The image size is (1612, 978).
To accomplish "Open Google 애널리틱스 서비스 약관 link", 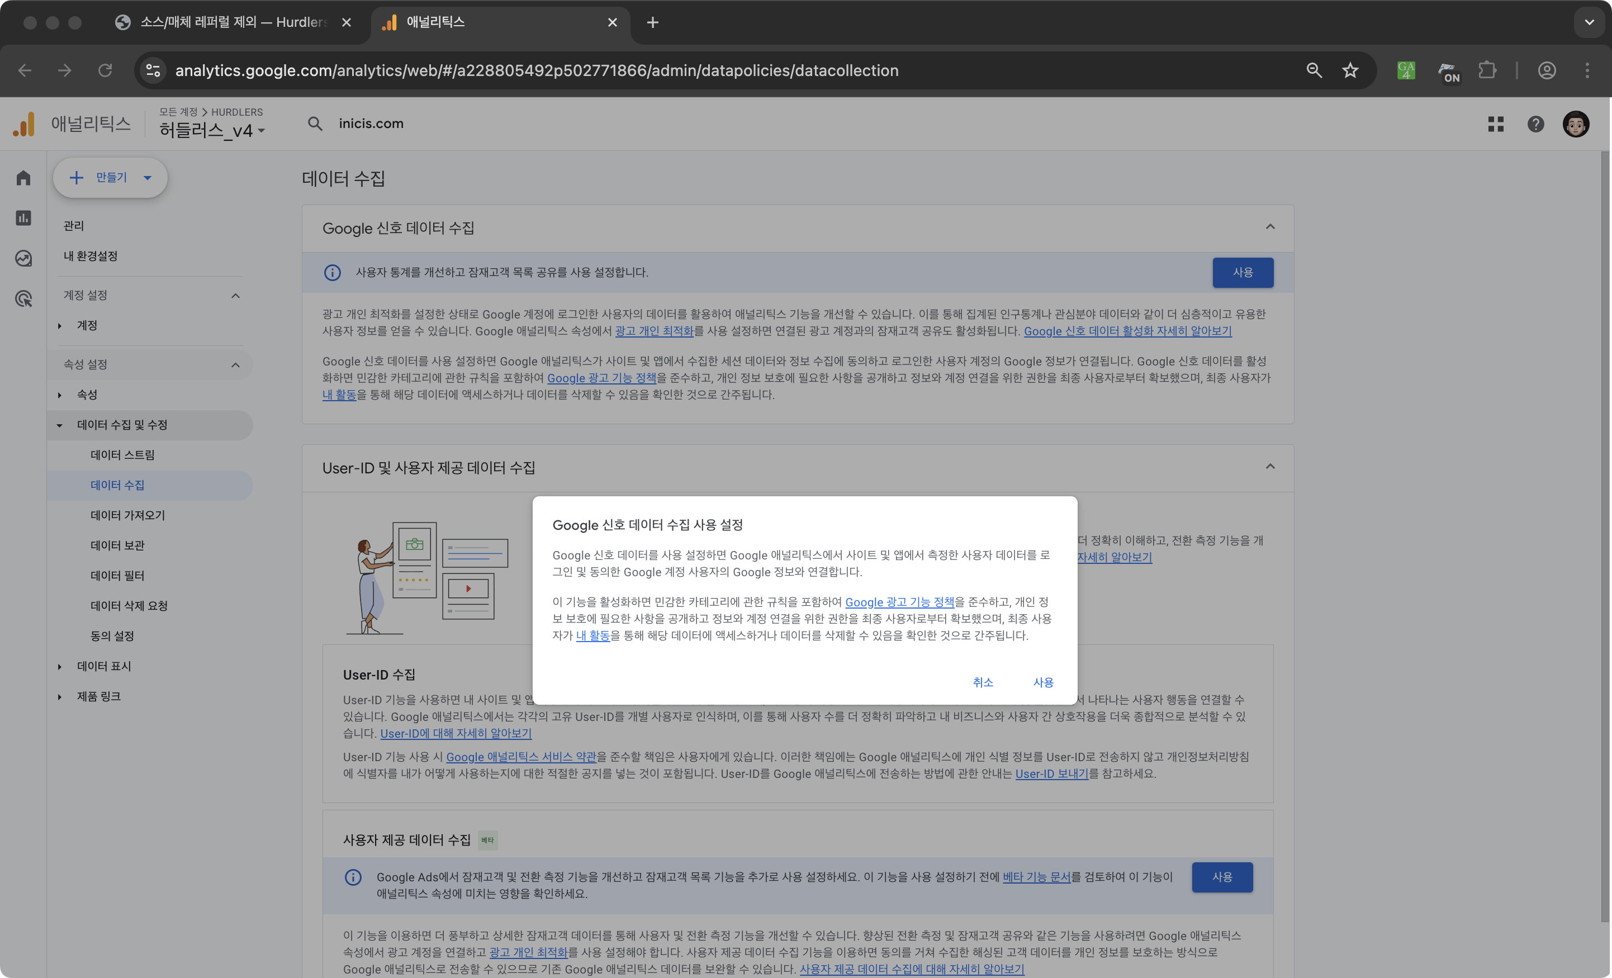I will click(x=521, y=757).
